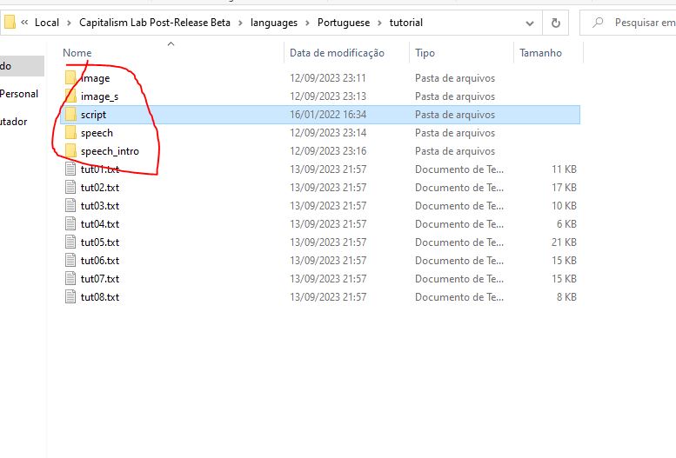Sort by Tamanho column header
676x458 pixels.
tap(540, 52)
